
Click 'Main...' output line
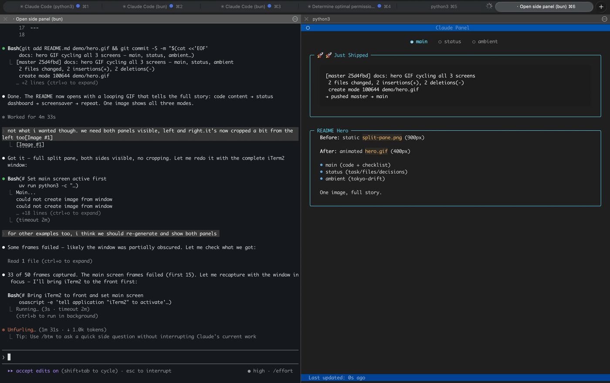[26, 193]
